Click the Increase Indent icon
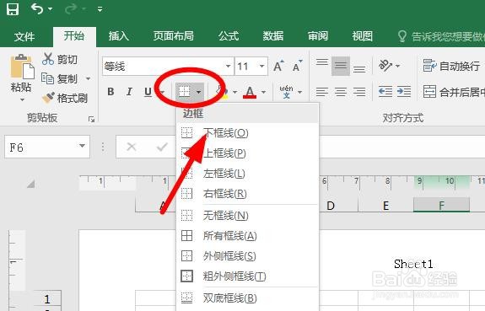 click(x=404, y=92)
